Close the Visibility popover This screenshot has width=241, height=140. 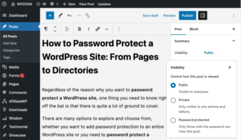pyautogui.click(x=230, y=67)
